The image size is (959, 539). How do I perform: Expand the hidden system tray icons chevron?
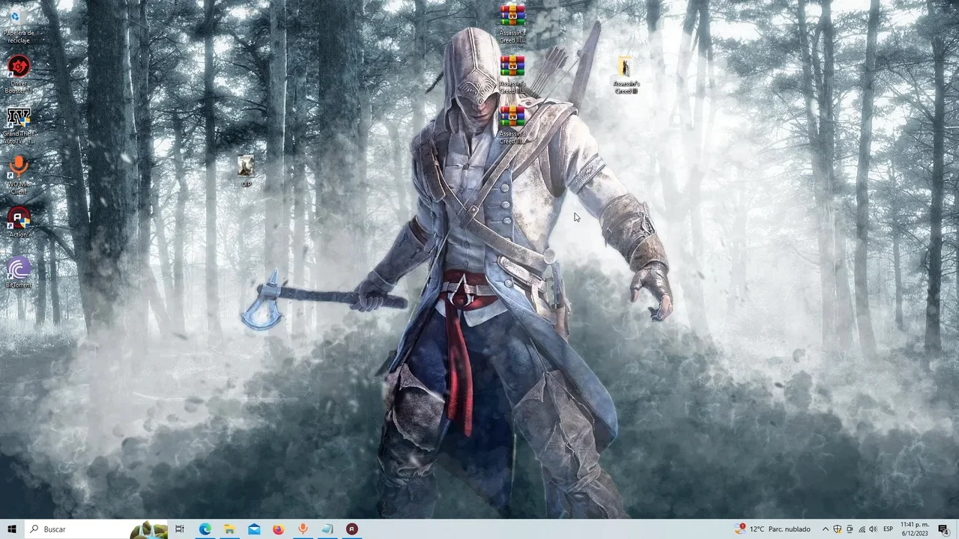tap(826, 529)
